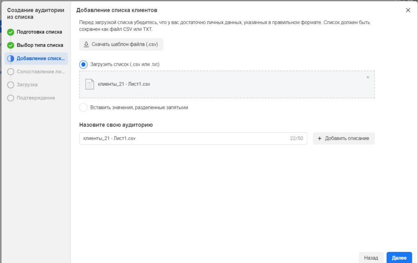418x263 pixels.
Task: Click file name клиенты_21 - Лист1.csv in dropzone
Action: click(x=124, y=84)
